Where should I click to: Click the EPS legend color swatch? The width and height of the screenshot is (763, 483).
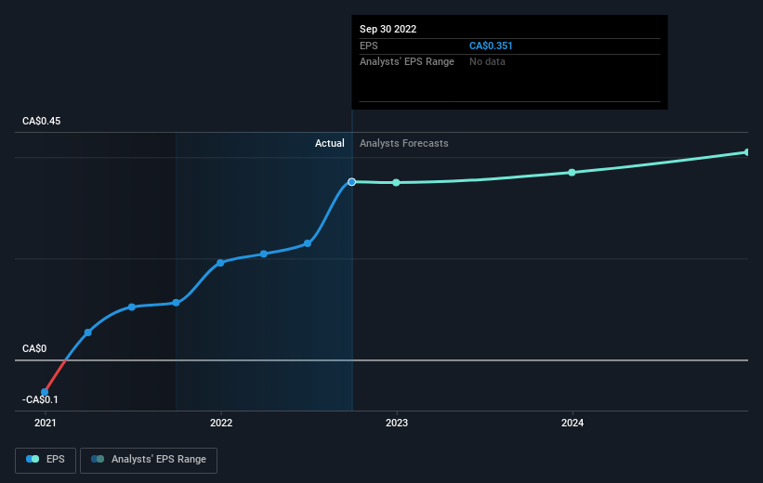click(x=33, y=459)
